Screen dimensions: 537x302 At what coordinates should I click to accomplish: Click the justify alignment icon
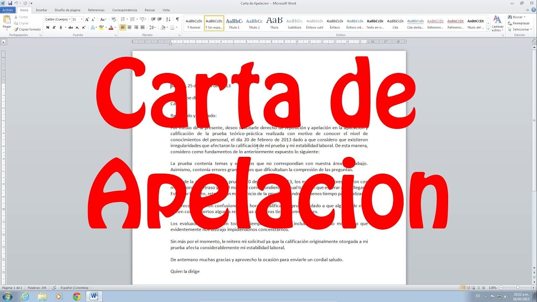pos(143,27)
